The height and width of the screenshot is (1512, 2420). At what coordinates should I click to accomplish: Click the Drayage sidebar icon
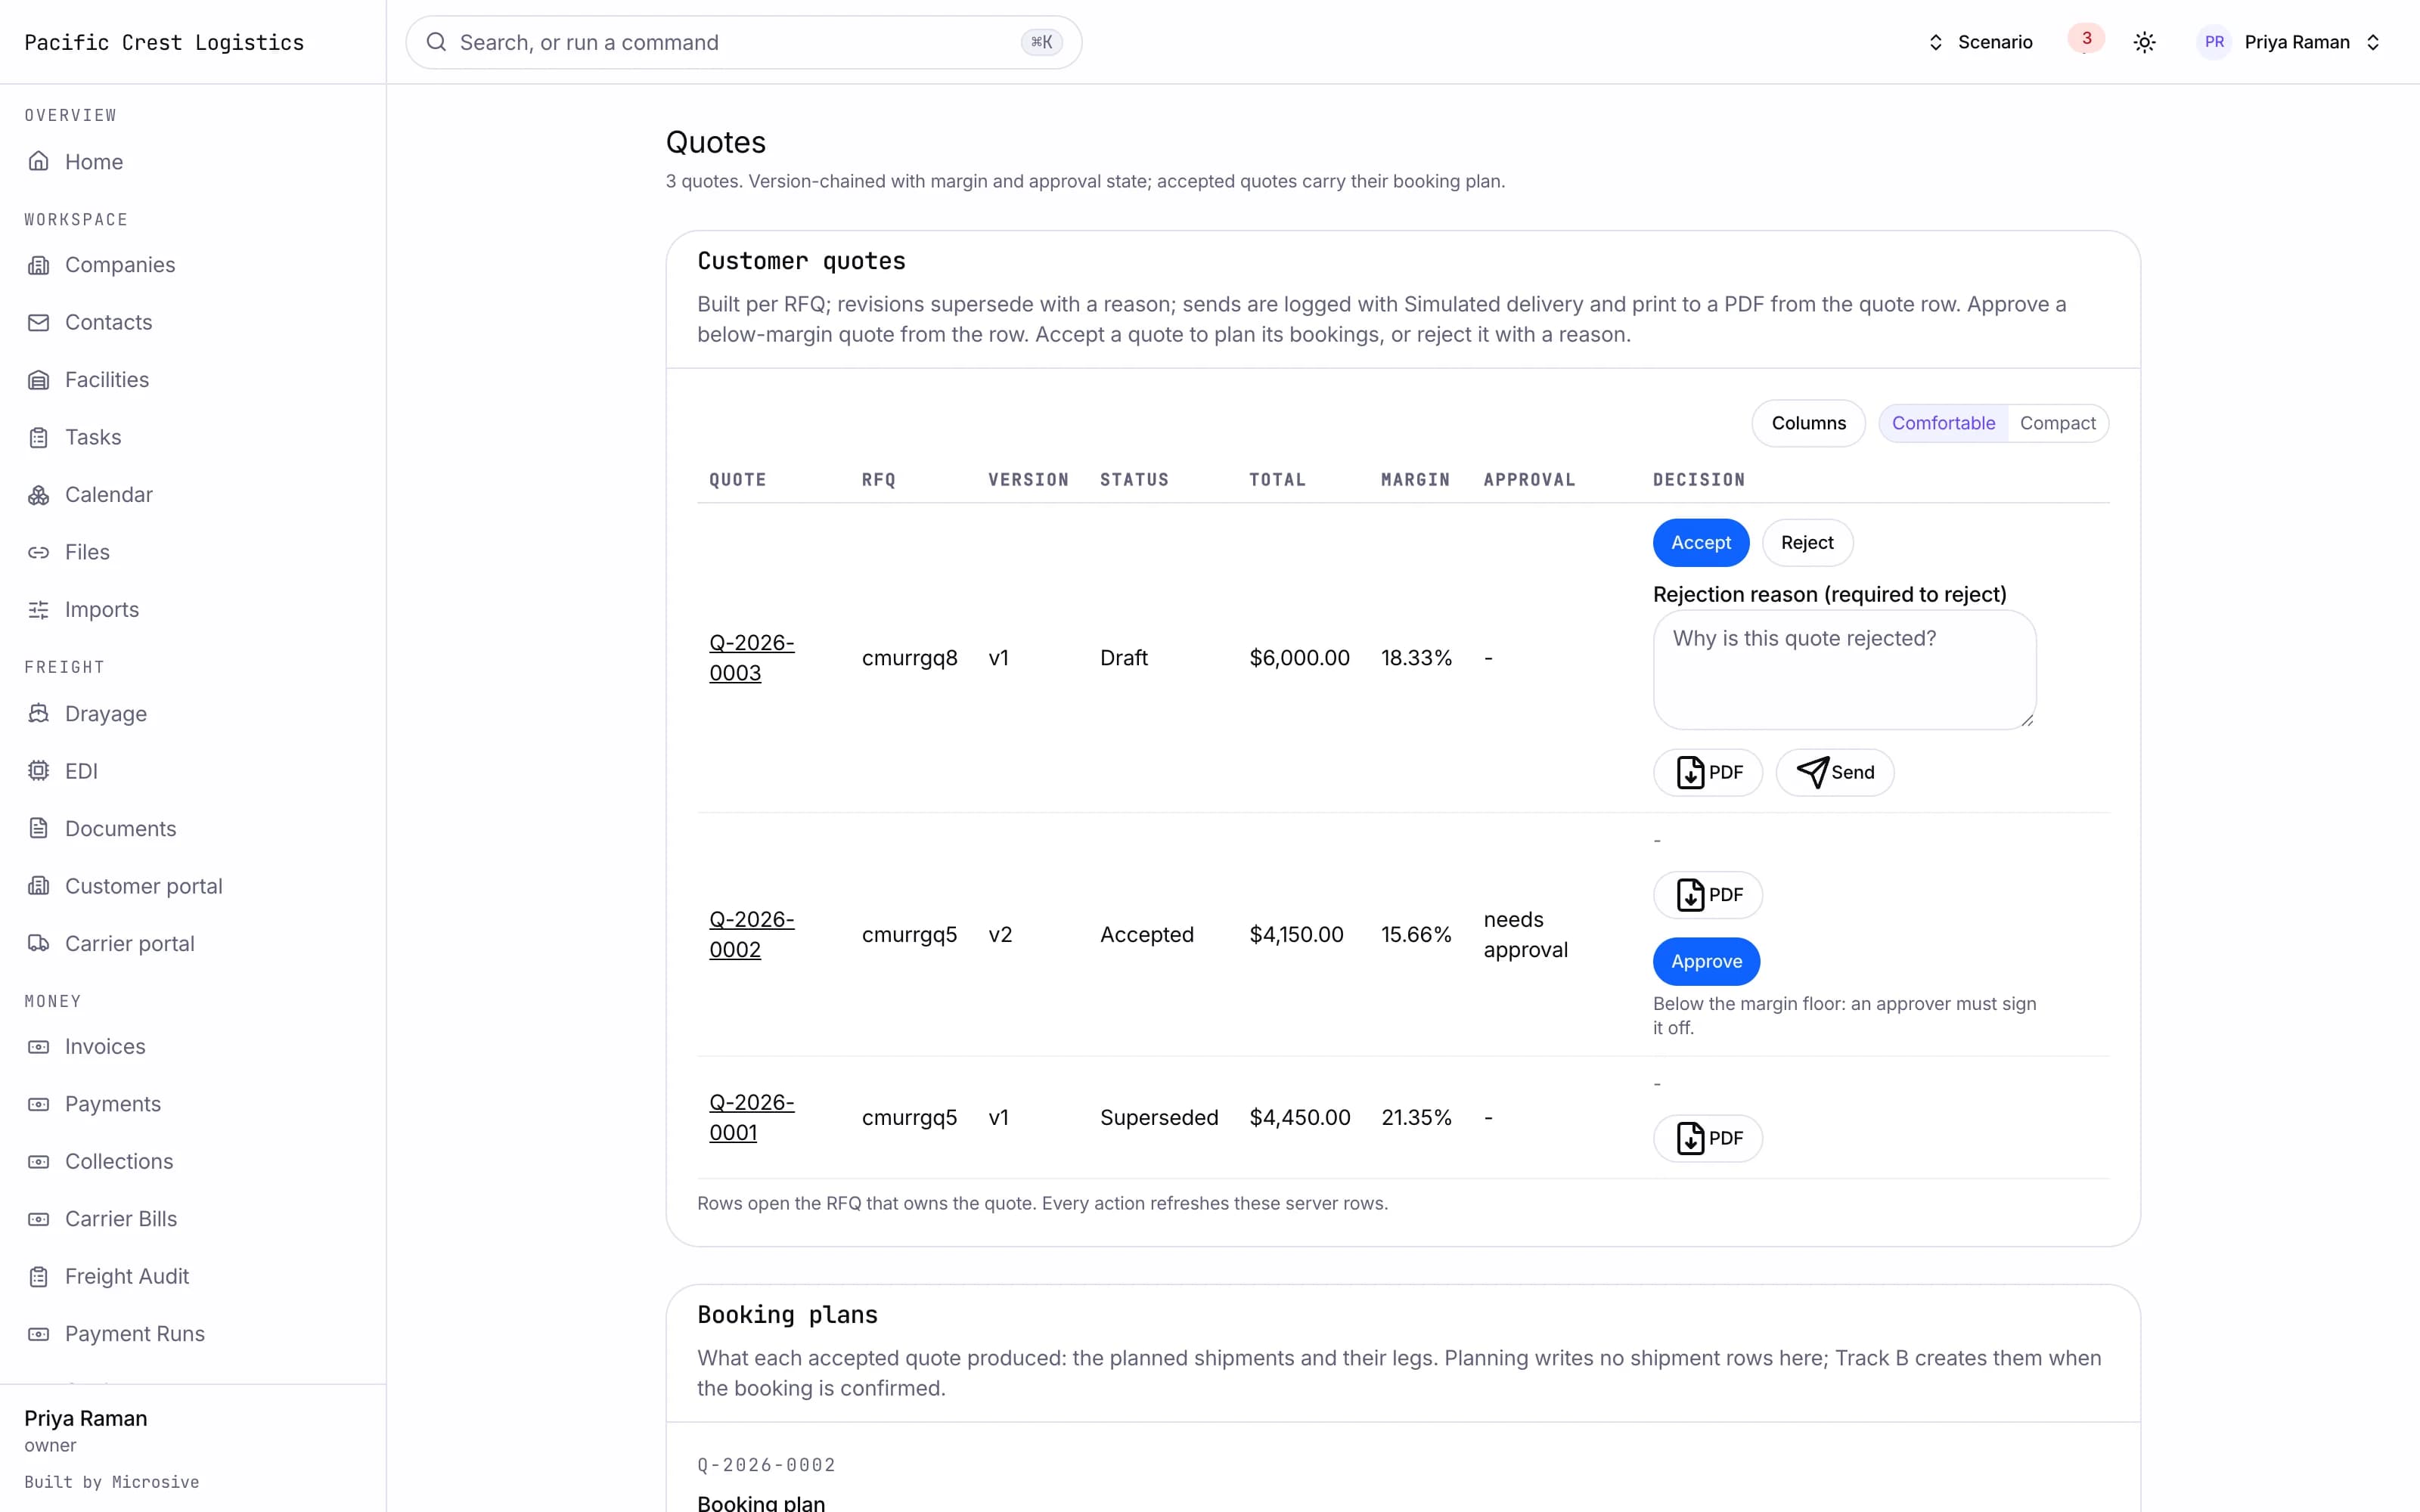pos(38,714)
